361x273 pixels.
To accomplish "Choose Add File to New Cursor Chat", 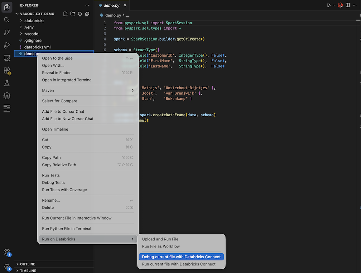I will click(x=88, y=119).
